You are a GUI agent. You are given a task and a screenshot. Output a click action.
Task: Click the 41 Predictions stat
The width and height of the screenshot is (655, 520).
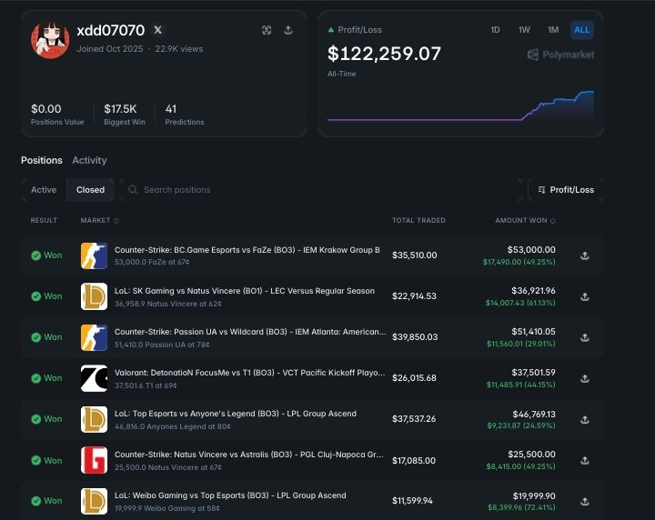click(185, 114)
